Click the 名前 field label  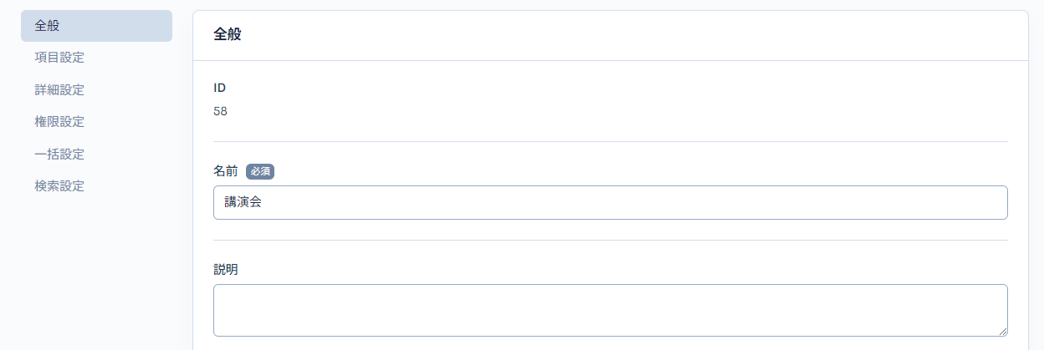226,171
